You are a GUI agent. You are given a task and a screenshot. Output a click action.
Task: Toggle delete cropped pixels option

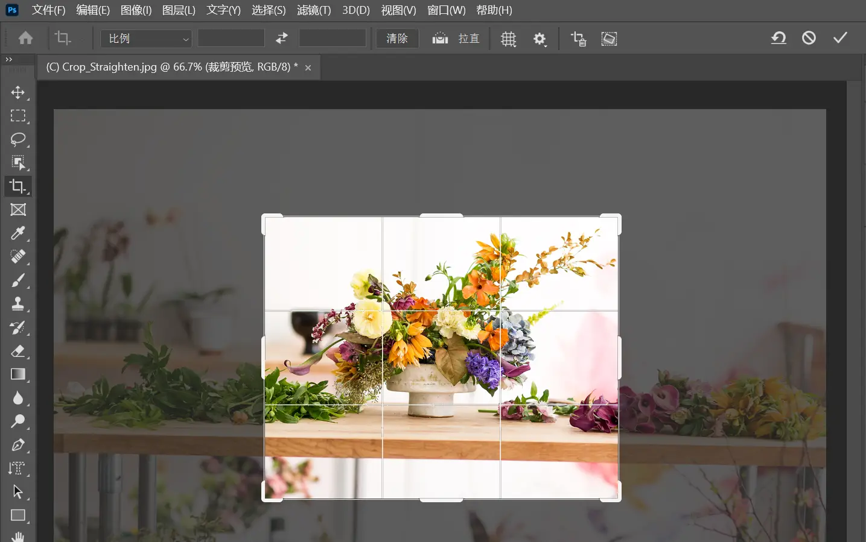578,39
